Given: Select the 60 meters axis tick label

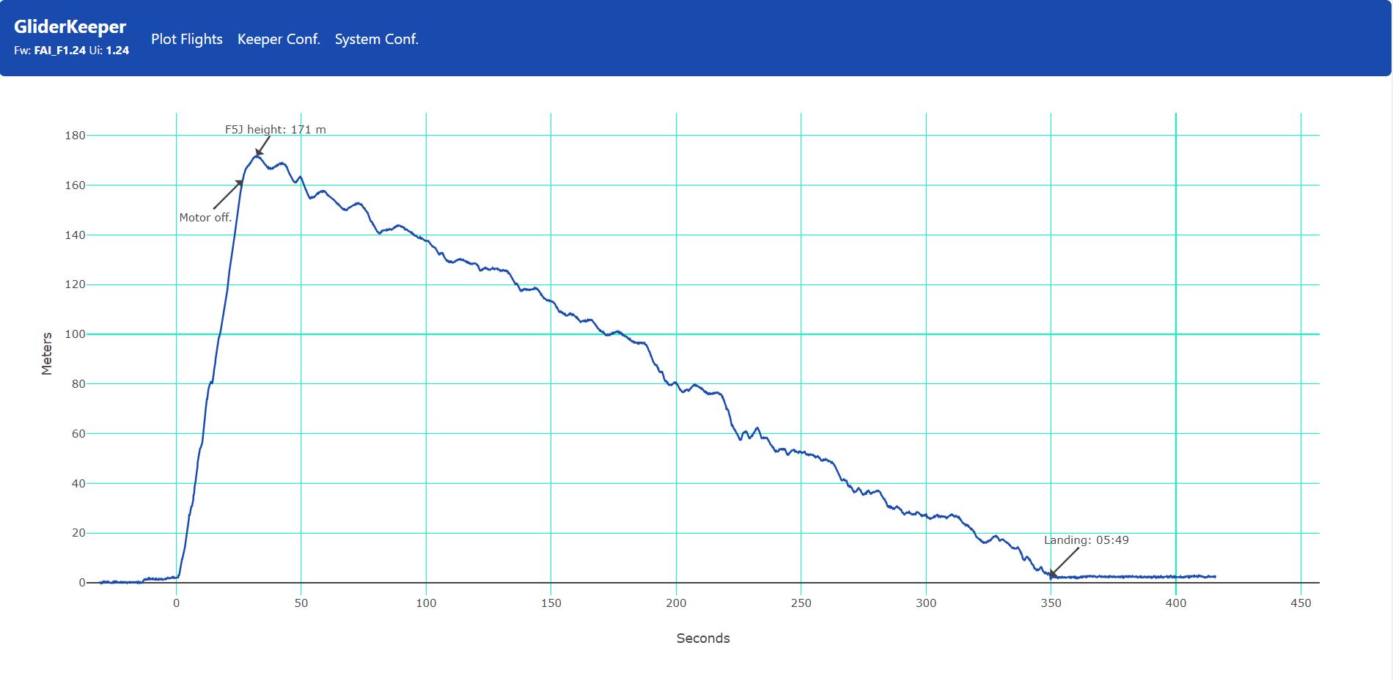Looking at the screenshot, I should (x=78, y=434).
